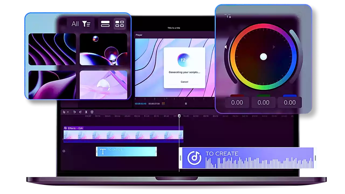Switch to list view layout
This screenshot has width=345, height=194.
click(105, 24)
